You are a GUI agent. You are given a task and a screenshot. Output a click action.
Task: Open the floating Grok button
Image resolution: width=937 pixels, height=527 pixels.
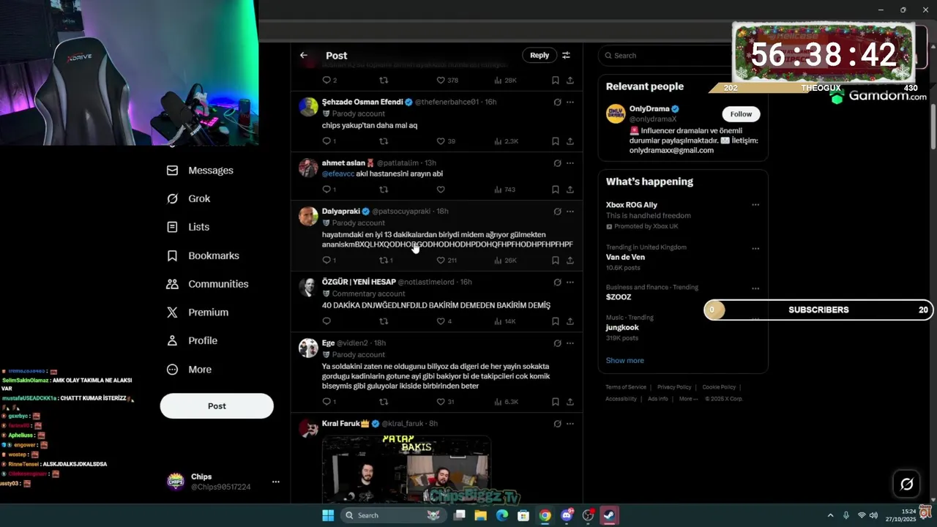tap(906, 484)
